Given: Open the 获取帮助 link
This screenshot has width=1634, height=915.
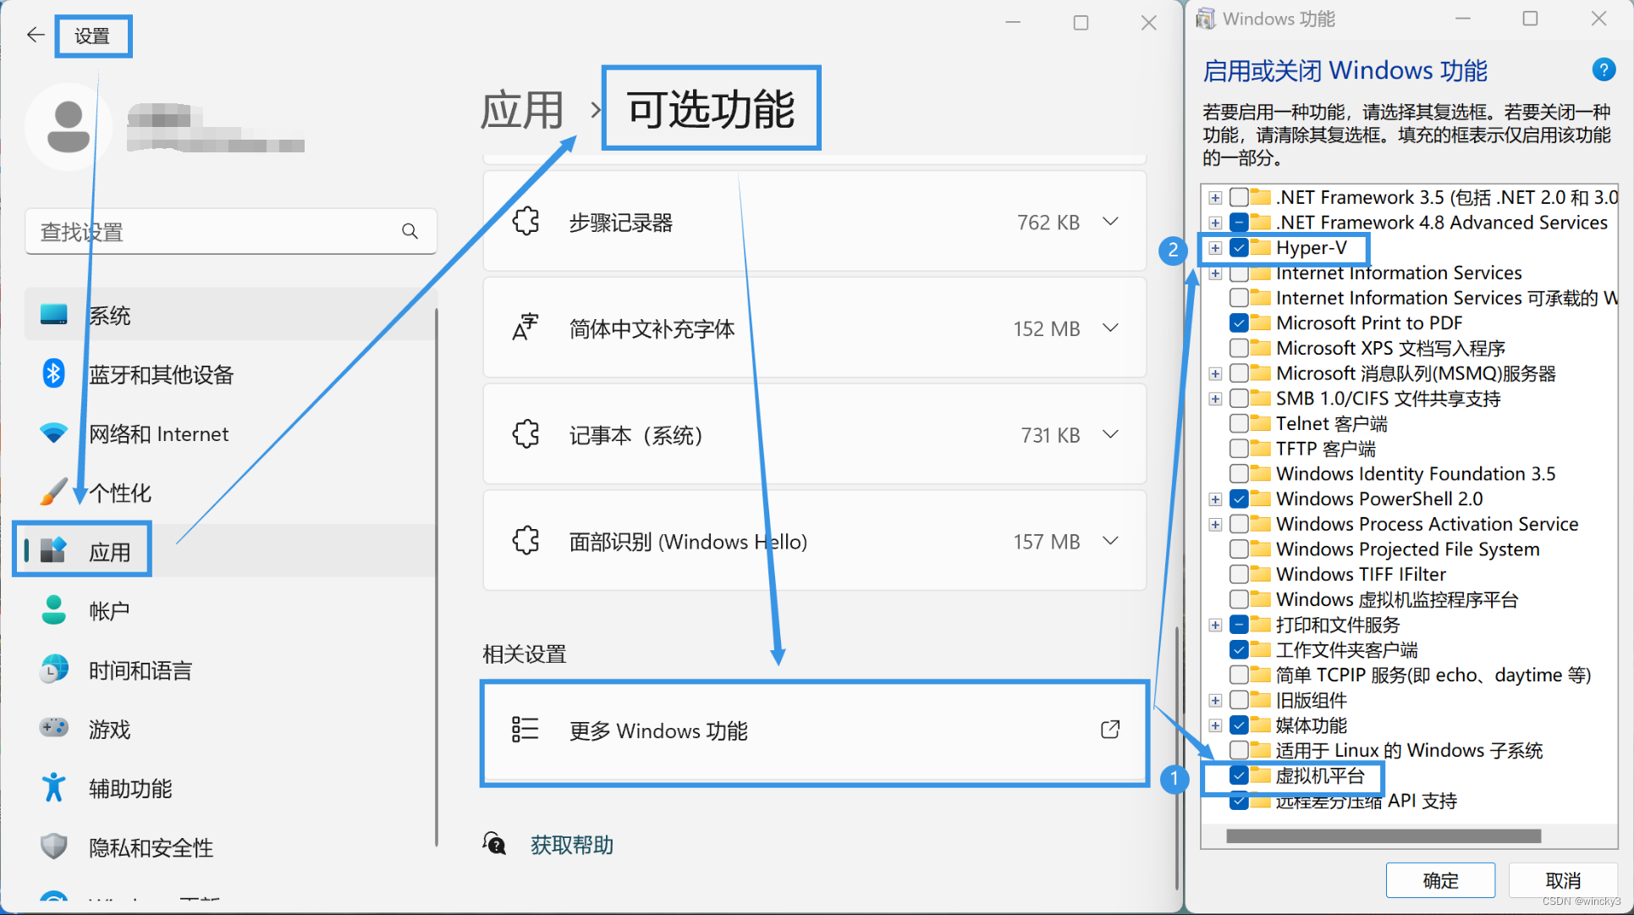Looking at the screenshot, I should coord(571,845).
